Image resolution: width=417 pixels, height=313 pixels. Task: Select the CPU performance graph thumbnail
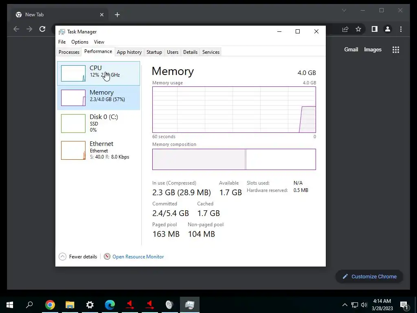(73, 73)
